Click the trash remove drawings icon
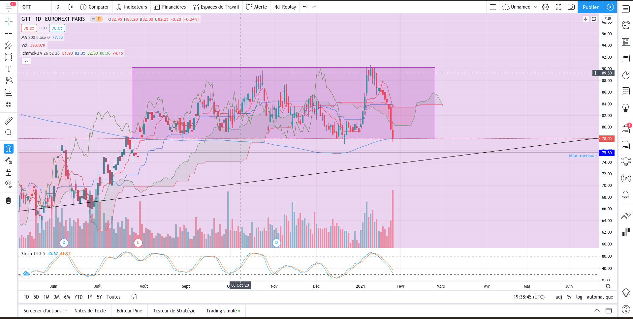633x319 pixels. (x=9, y=200)
